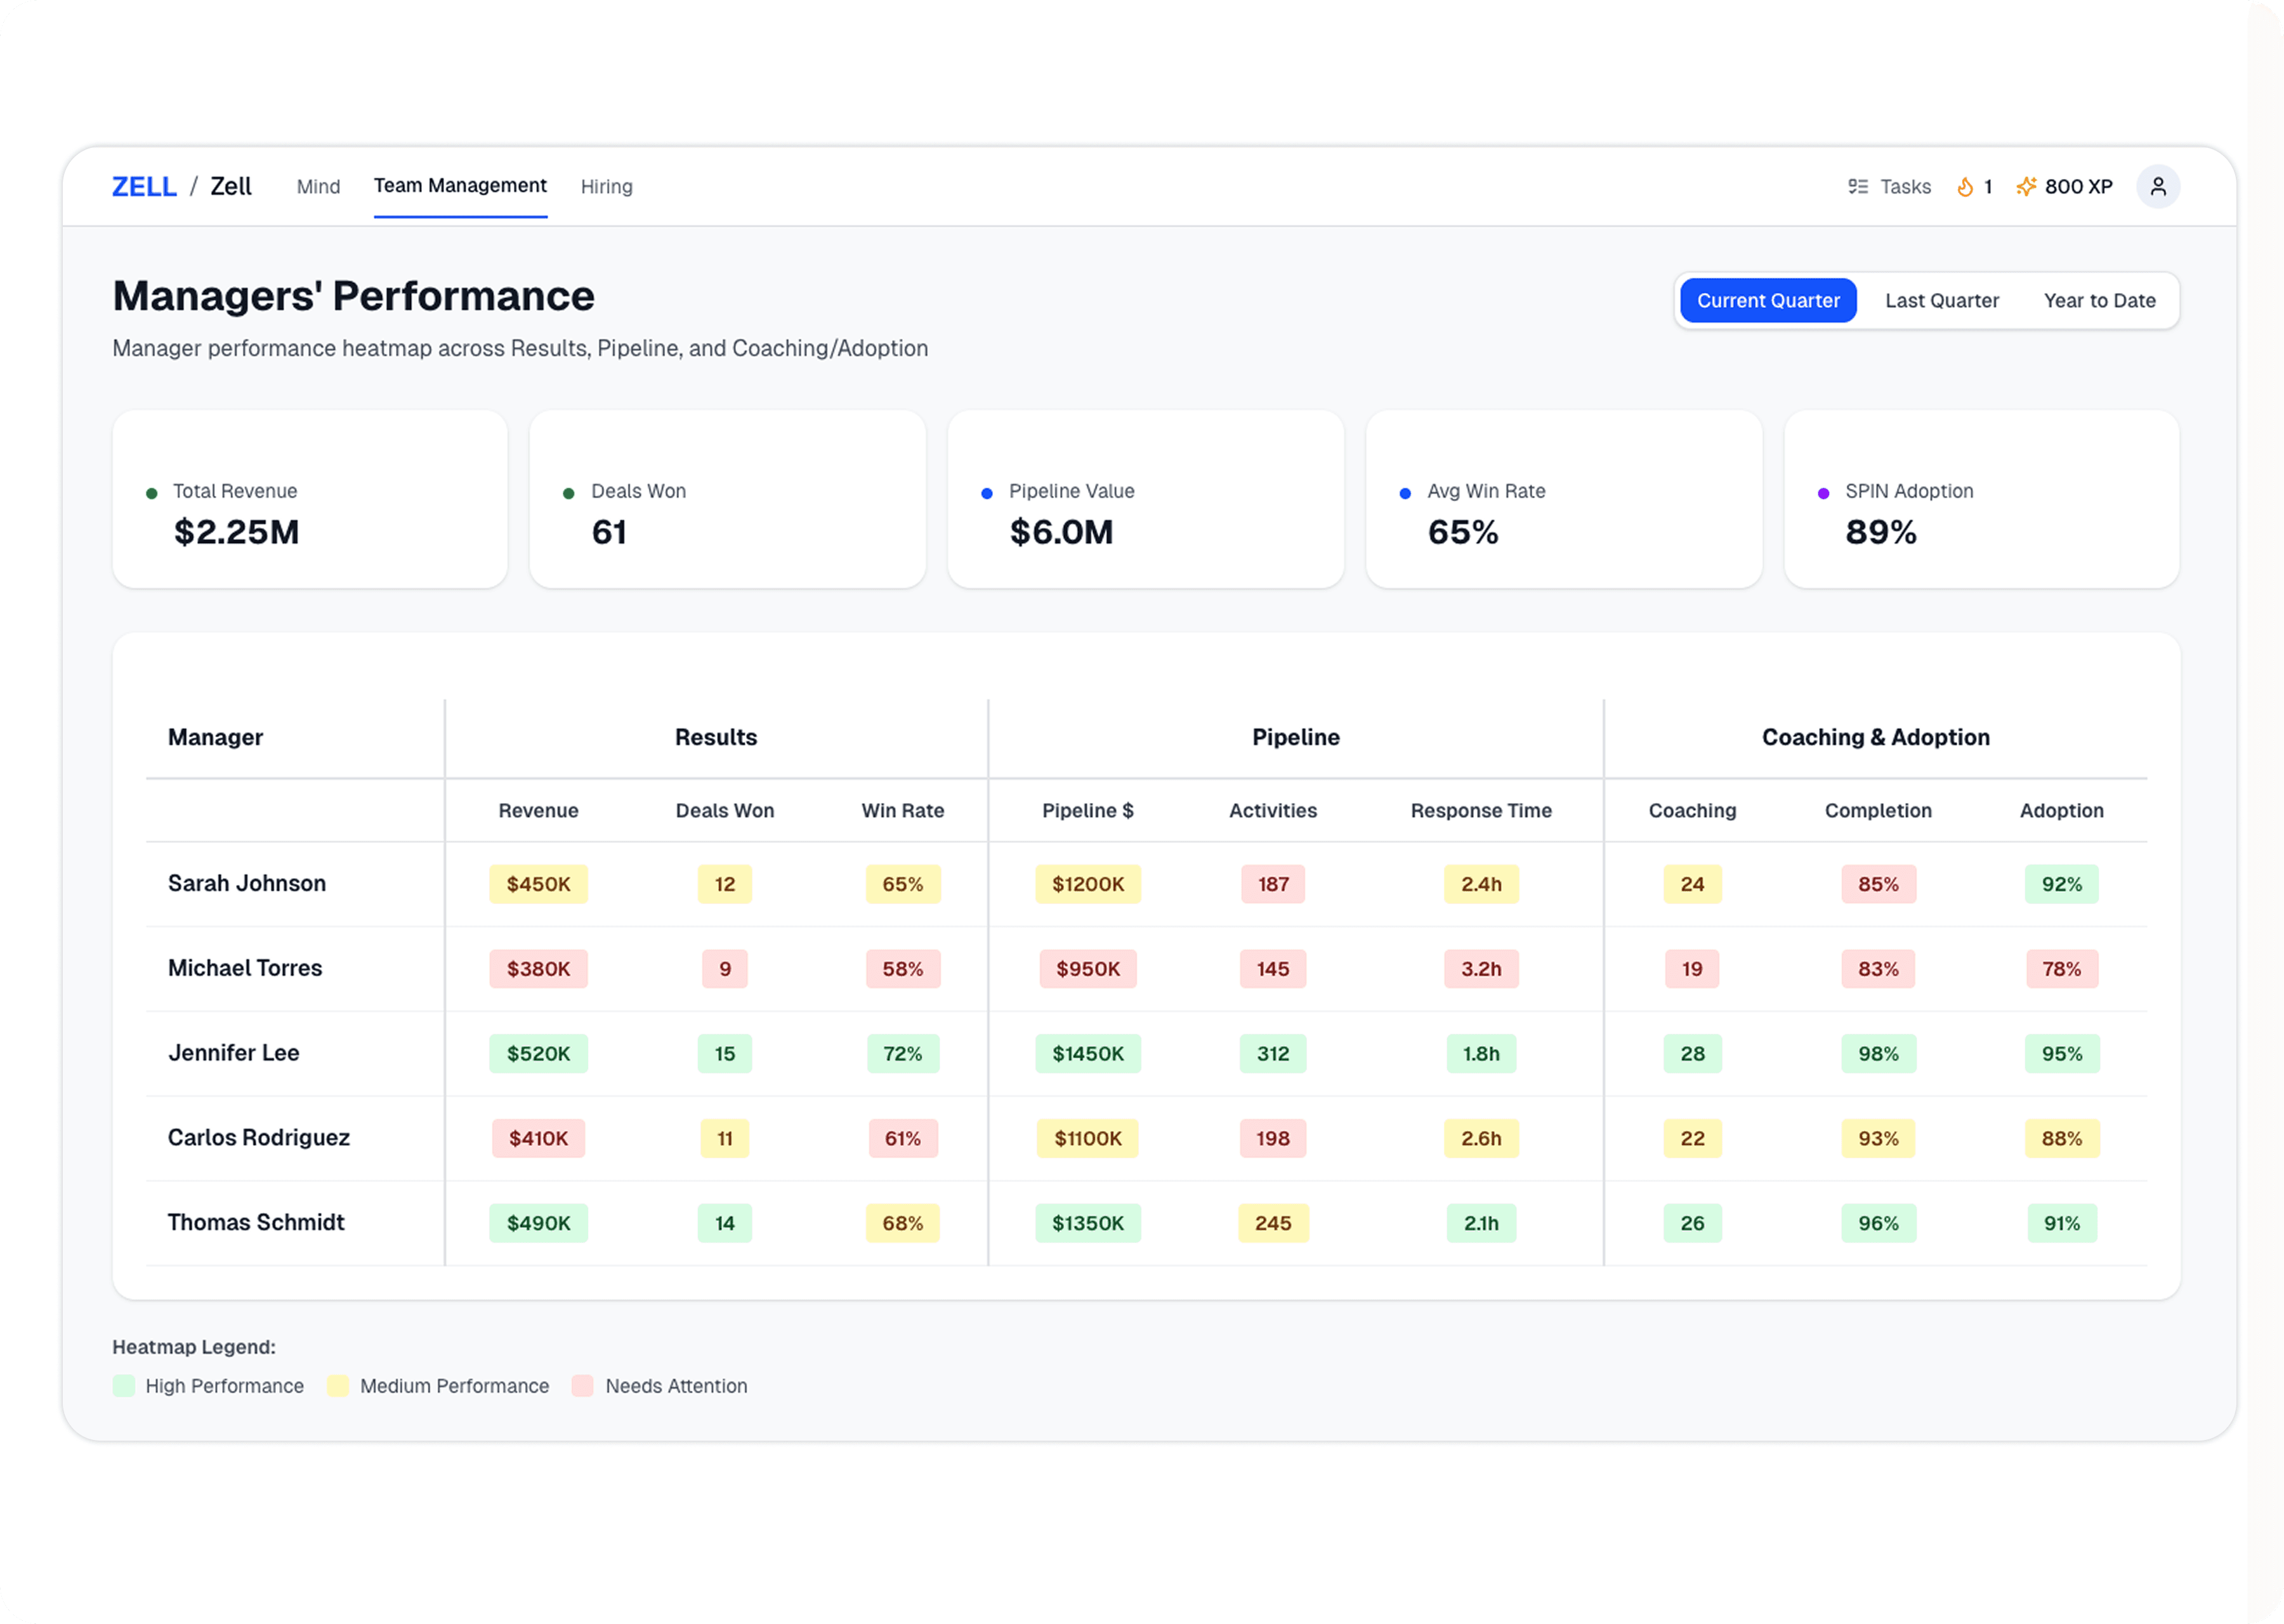The height and width of the screenshot is (1624, 2284).
Task: Click the Response Time column header
Action: point(1481,811)
